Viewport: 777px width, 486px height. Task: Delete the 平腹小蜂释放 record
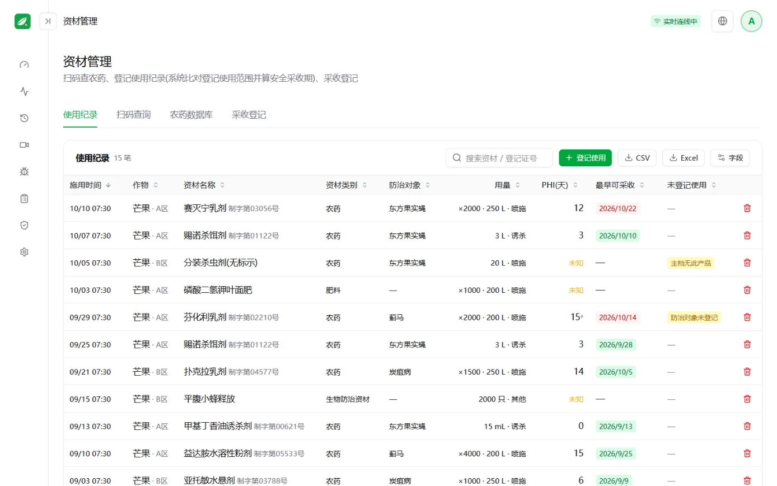(x=747, y=399)
